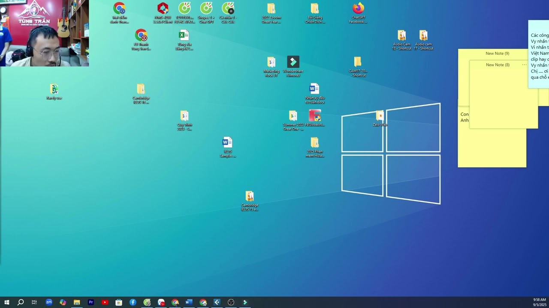This screenshot has height=308, width=549.
Task: Select the Zalo Web desktop folder
Action: tap(380, 118)
